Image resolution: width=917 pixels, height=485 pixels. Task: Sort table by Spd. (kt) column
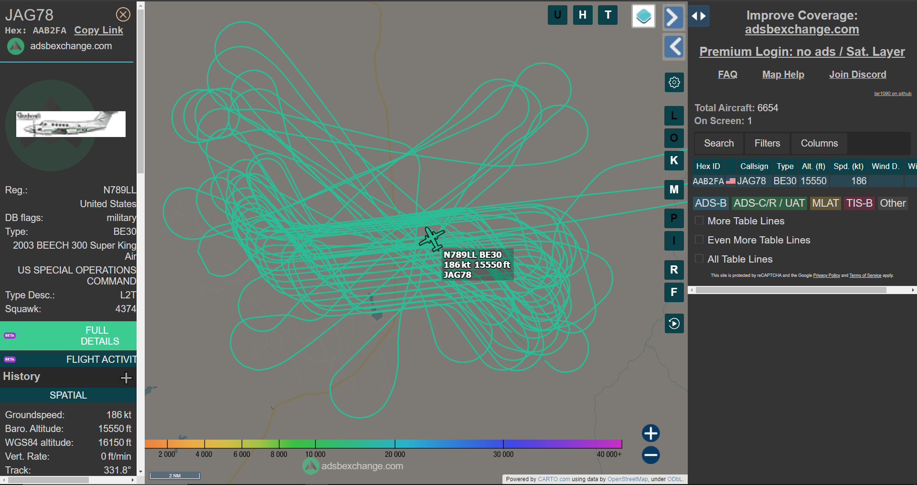pos(848,166)
